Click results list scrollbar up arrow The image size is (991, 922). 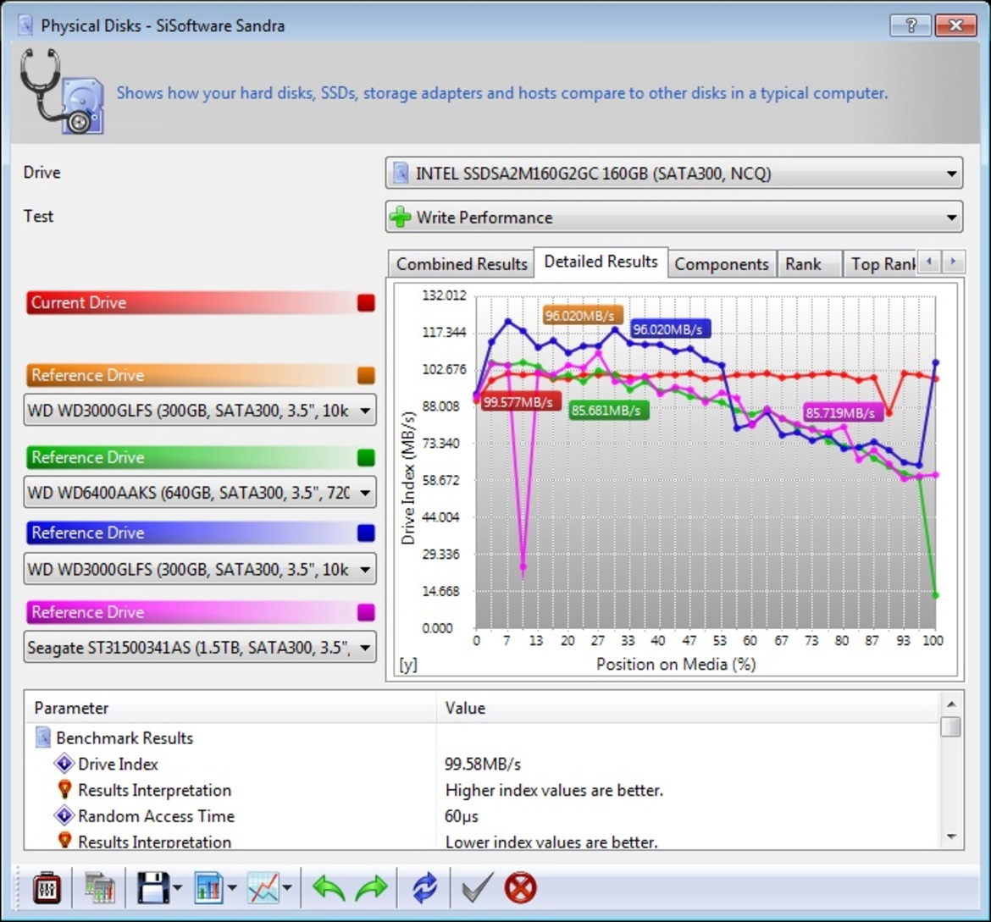(950, 704)
